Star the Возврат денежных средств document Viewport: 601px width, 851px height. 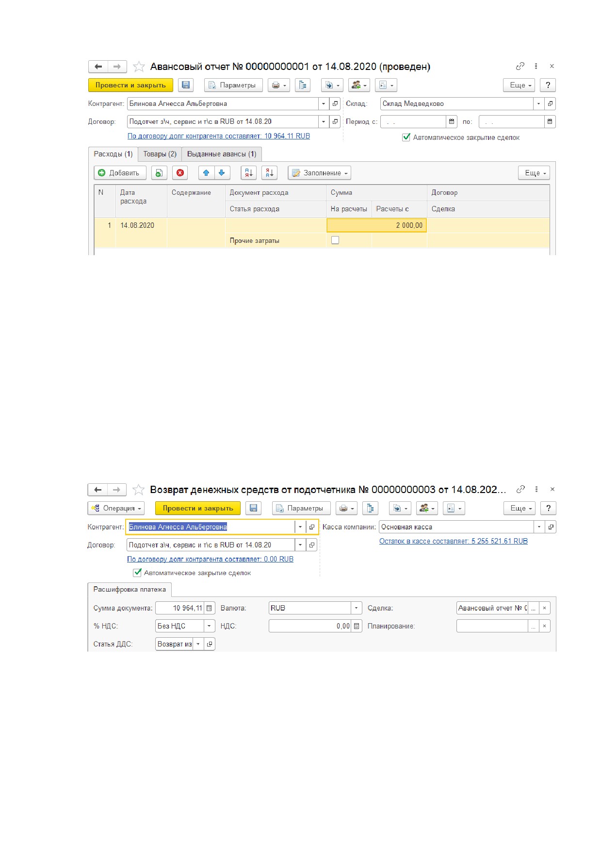[x=139, y=490]
